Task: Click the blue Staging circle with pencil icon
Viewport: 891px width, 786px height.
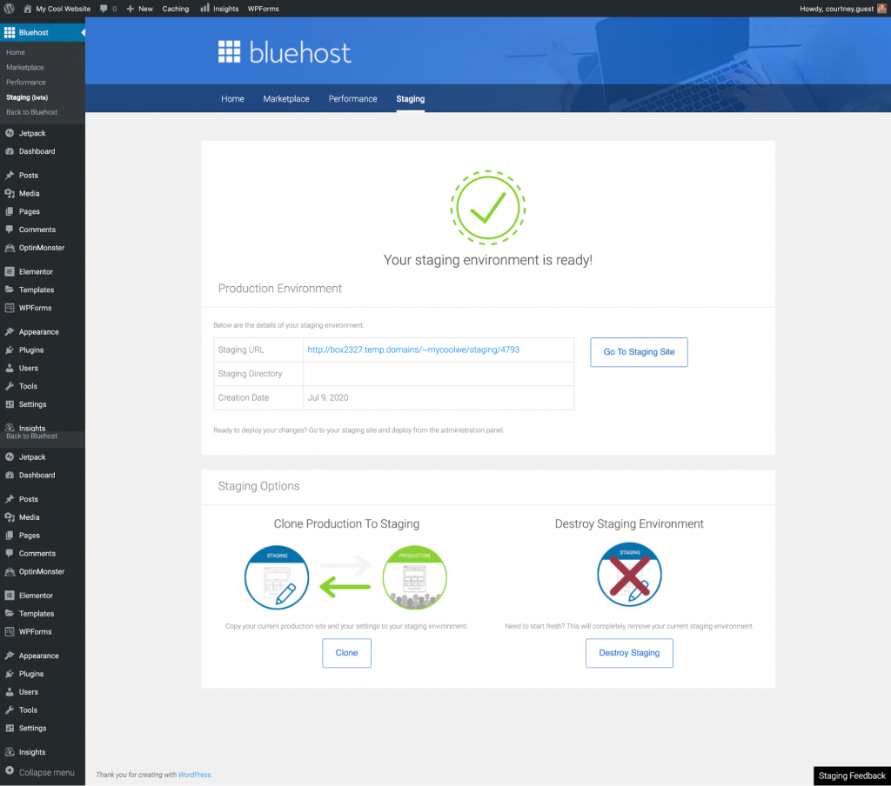Action: (x=277, y=578)
